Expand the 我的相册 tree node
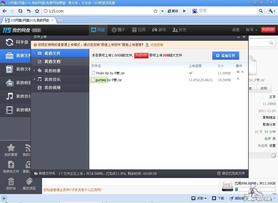 [x=34, y=71]
